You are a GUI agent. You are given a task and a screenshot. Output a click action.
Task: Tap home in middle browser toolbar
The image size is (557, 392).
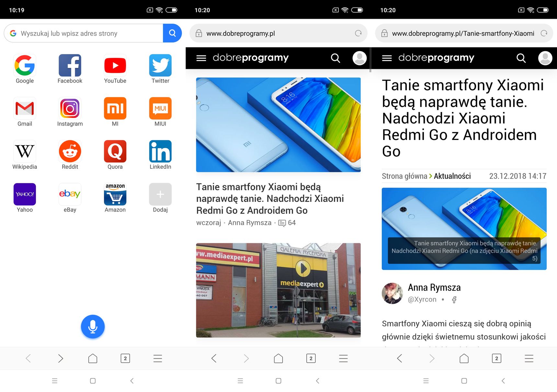[278, 358]
